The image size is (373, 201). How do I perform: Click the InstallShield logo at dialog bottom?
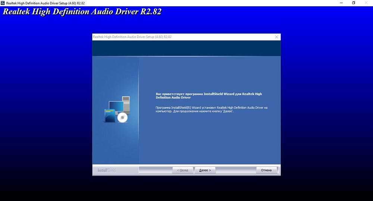(x=107, y=170)
